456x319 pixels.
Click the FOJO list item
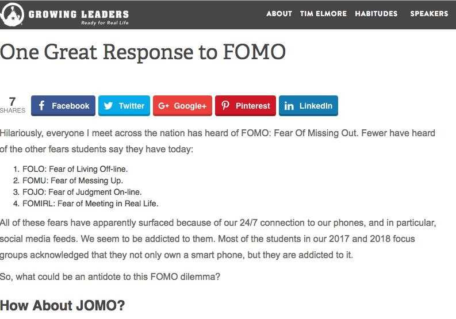click(82, 192)
